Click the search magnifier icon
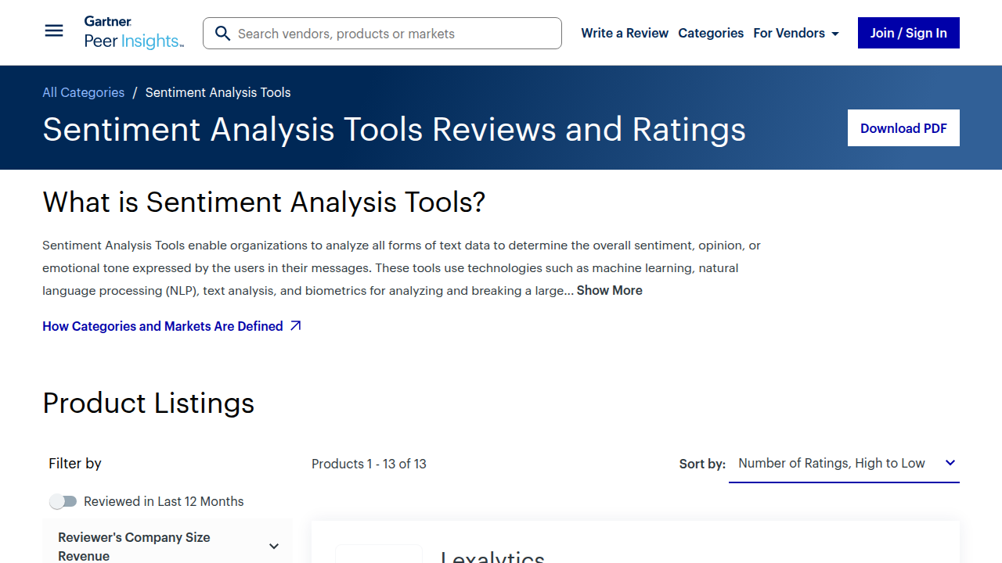Screen dimensions: 1002x563 click(222, 34)
